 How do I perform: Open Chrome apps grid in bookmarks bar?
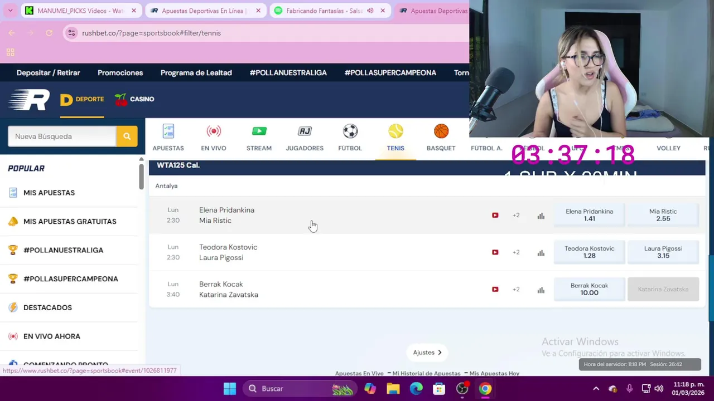(10, 52)
